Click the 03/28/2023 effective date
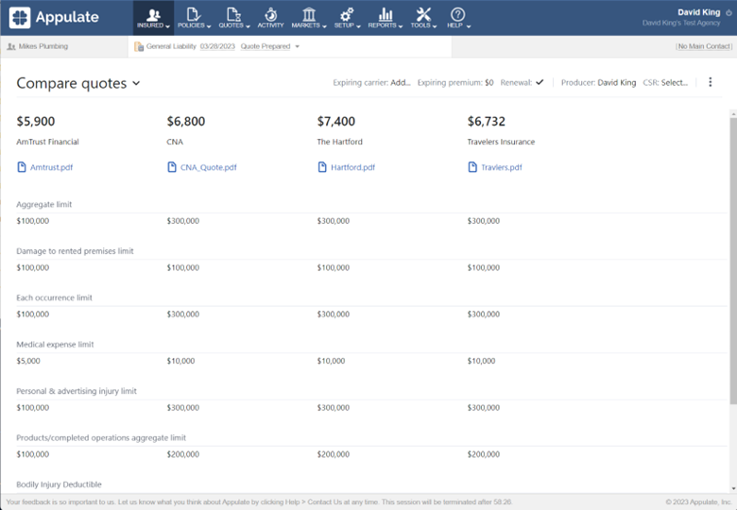The height and width of the screenshot is (510, 737). tap(217, 46)
